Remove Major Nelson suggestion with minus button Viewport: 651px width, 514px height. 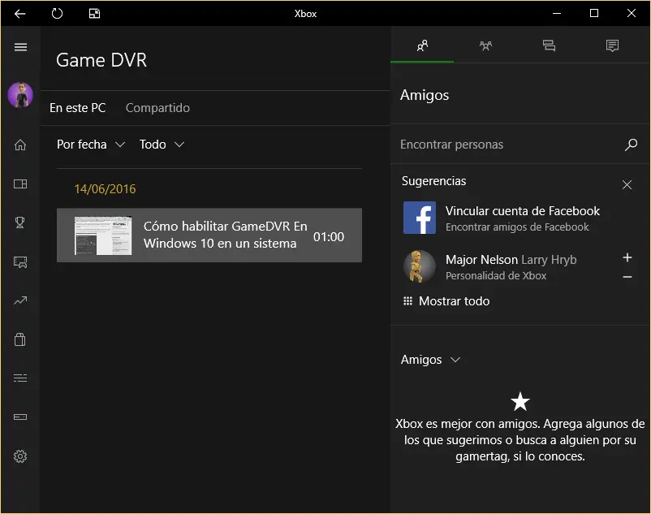click(627, 277)
